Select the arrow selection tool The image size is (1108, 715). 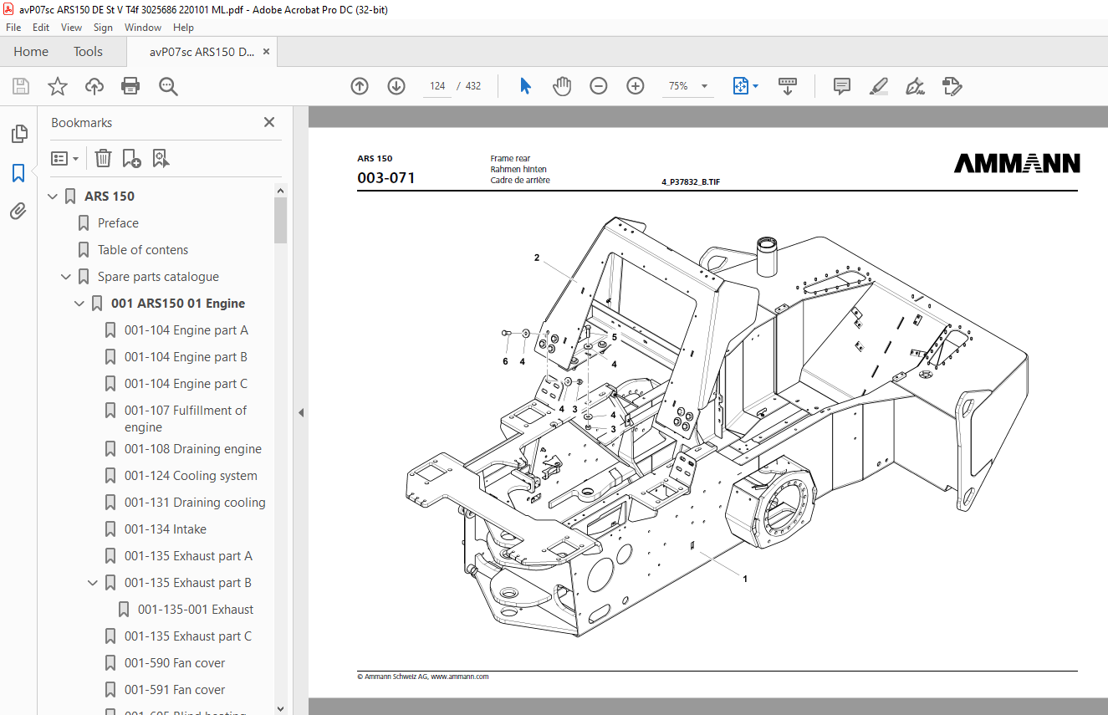coord(525,86)
